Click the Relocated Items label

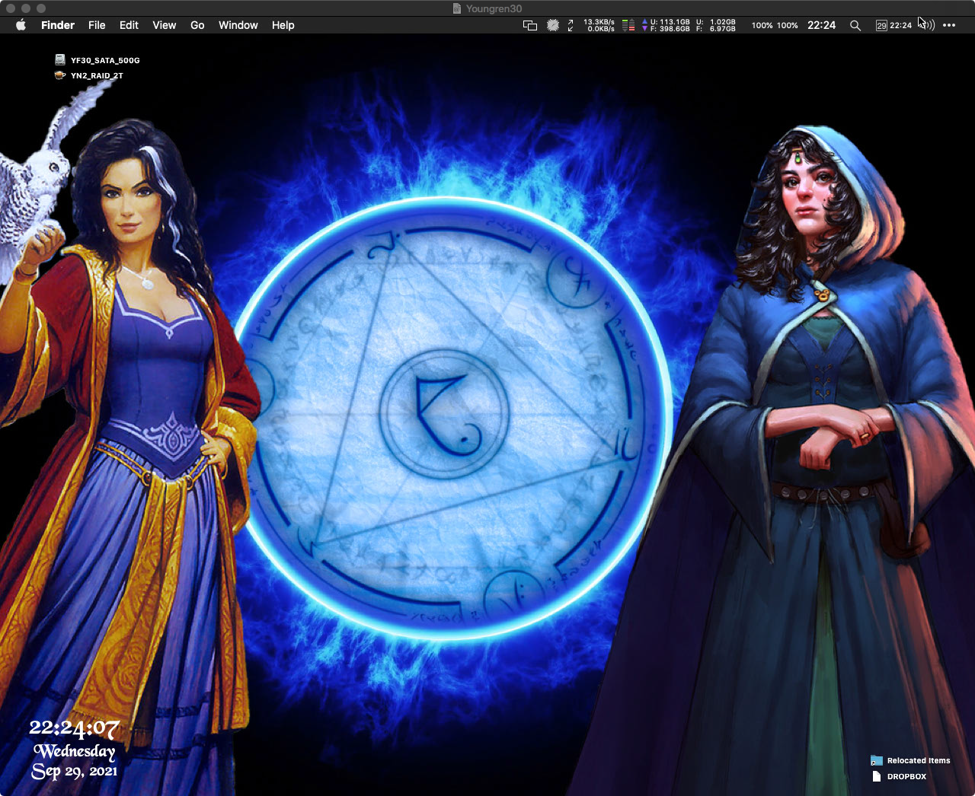[919, 760]
